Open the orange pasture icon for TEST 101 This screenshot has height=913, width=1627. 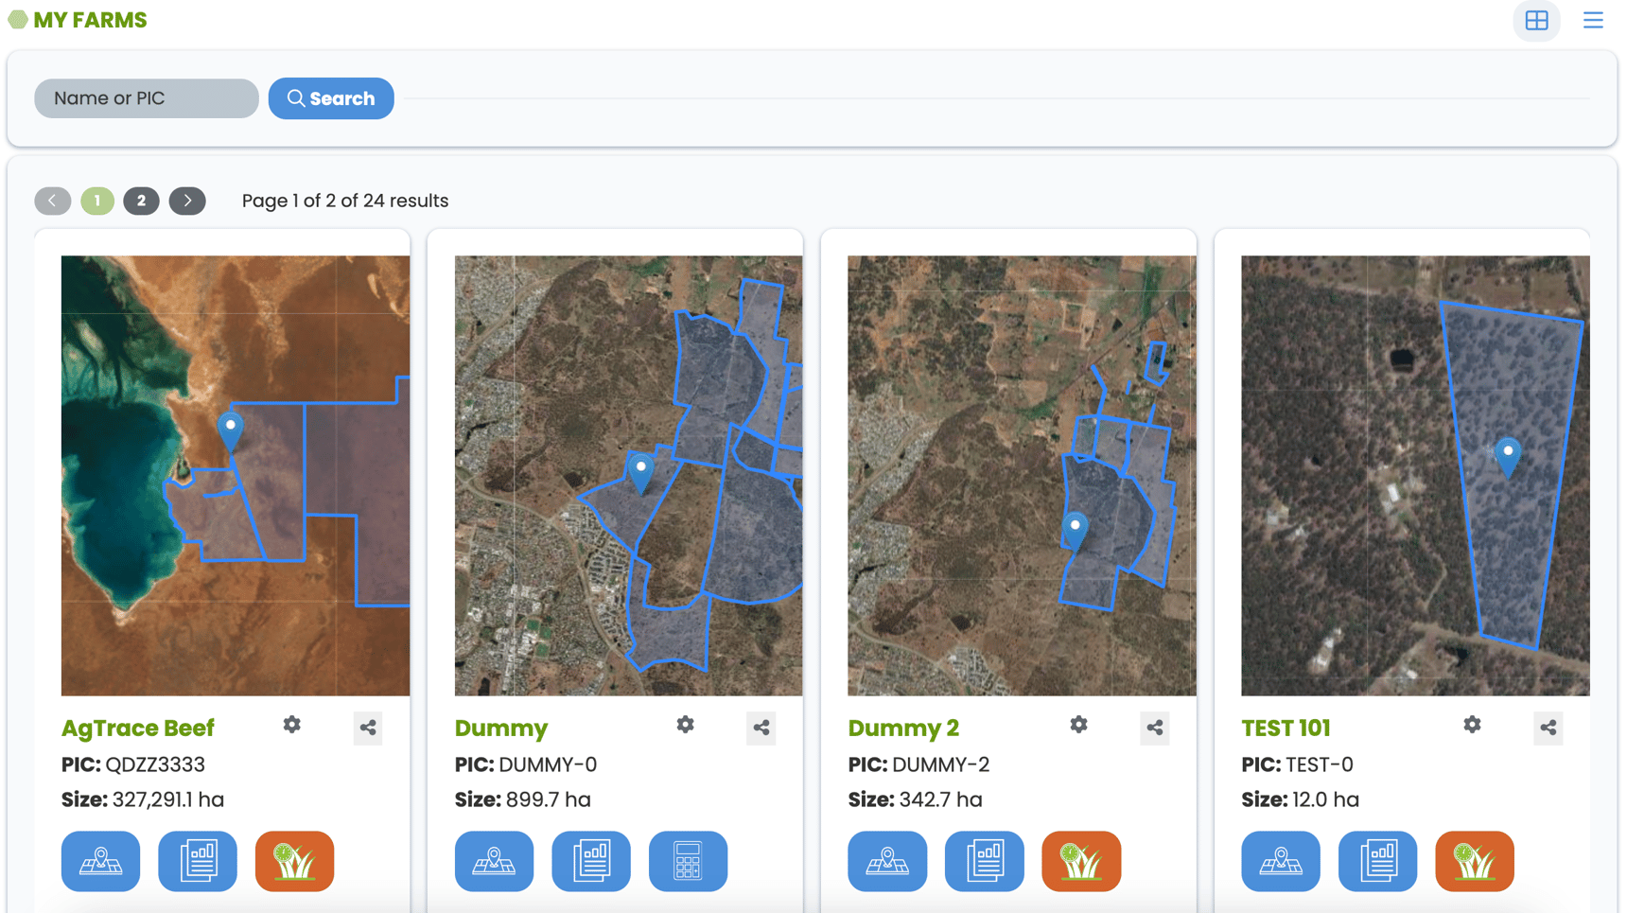pyautogui.click(x=1475, y=861)
